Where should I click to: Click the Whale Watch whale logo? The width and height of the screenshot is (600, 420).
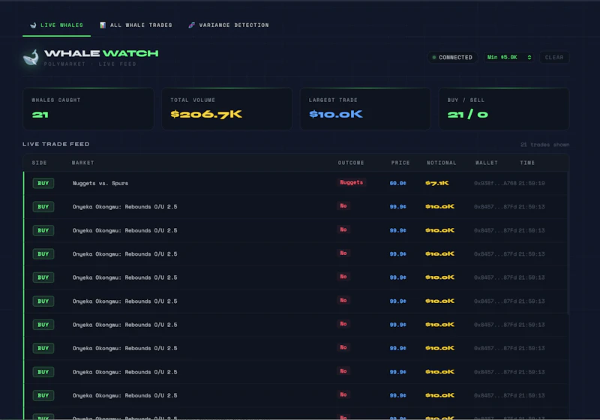point(31,58)
